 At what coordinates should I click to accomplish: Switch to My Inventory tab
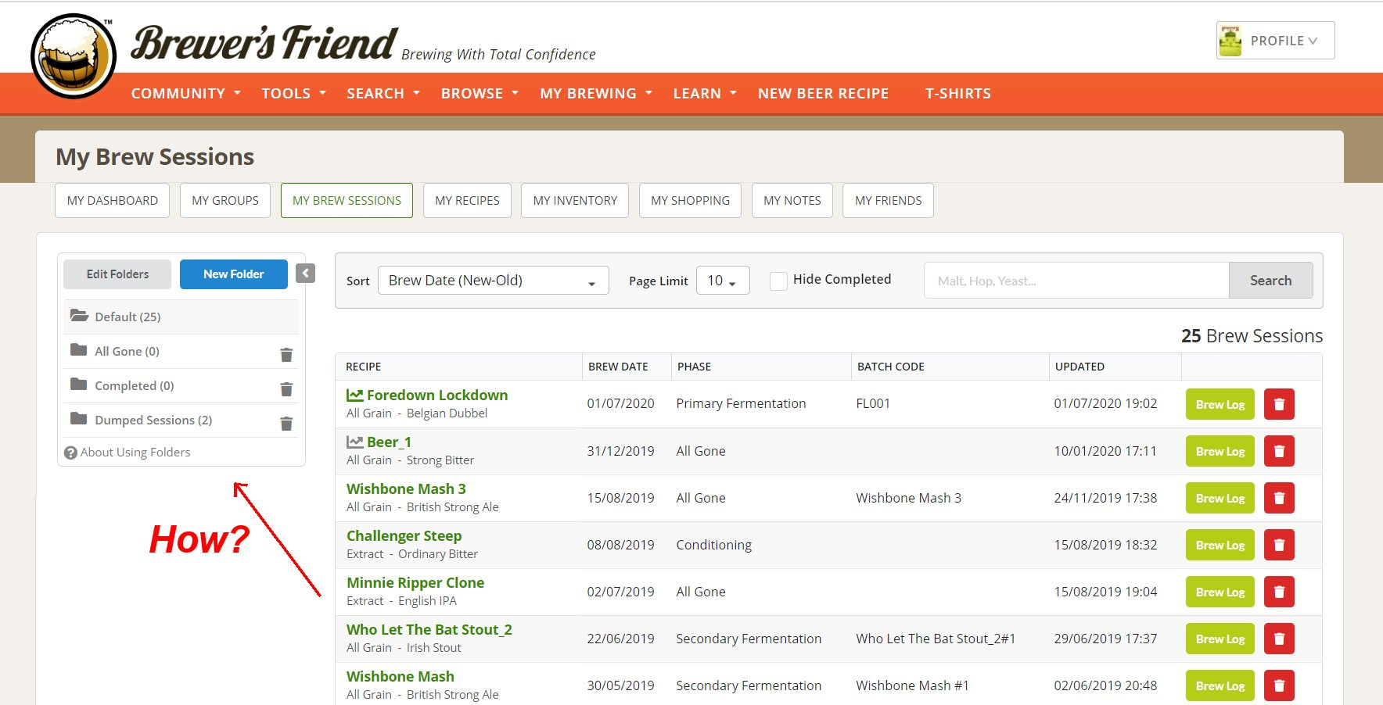point(575,200)
